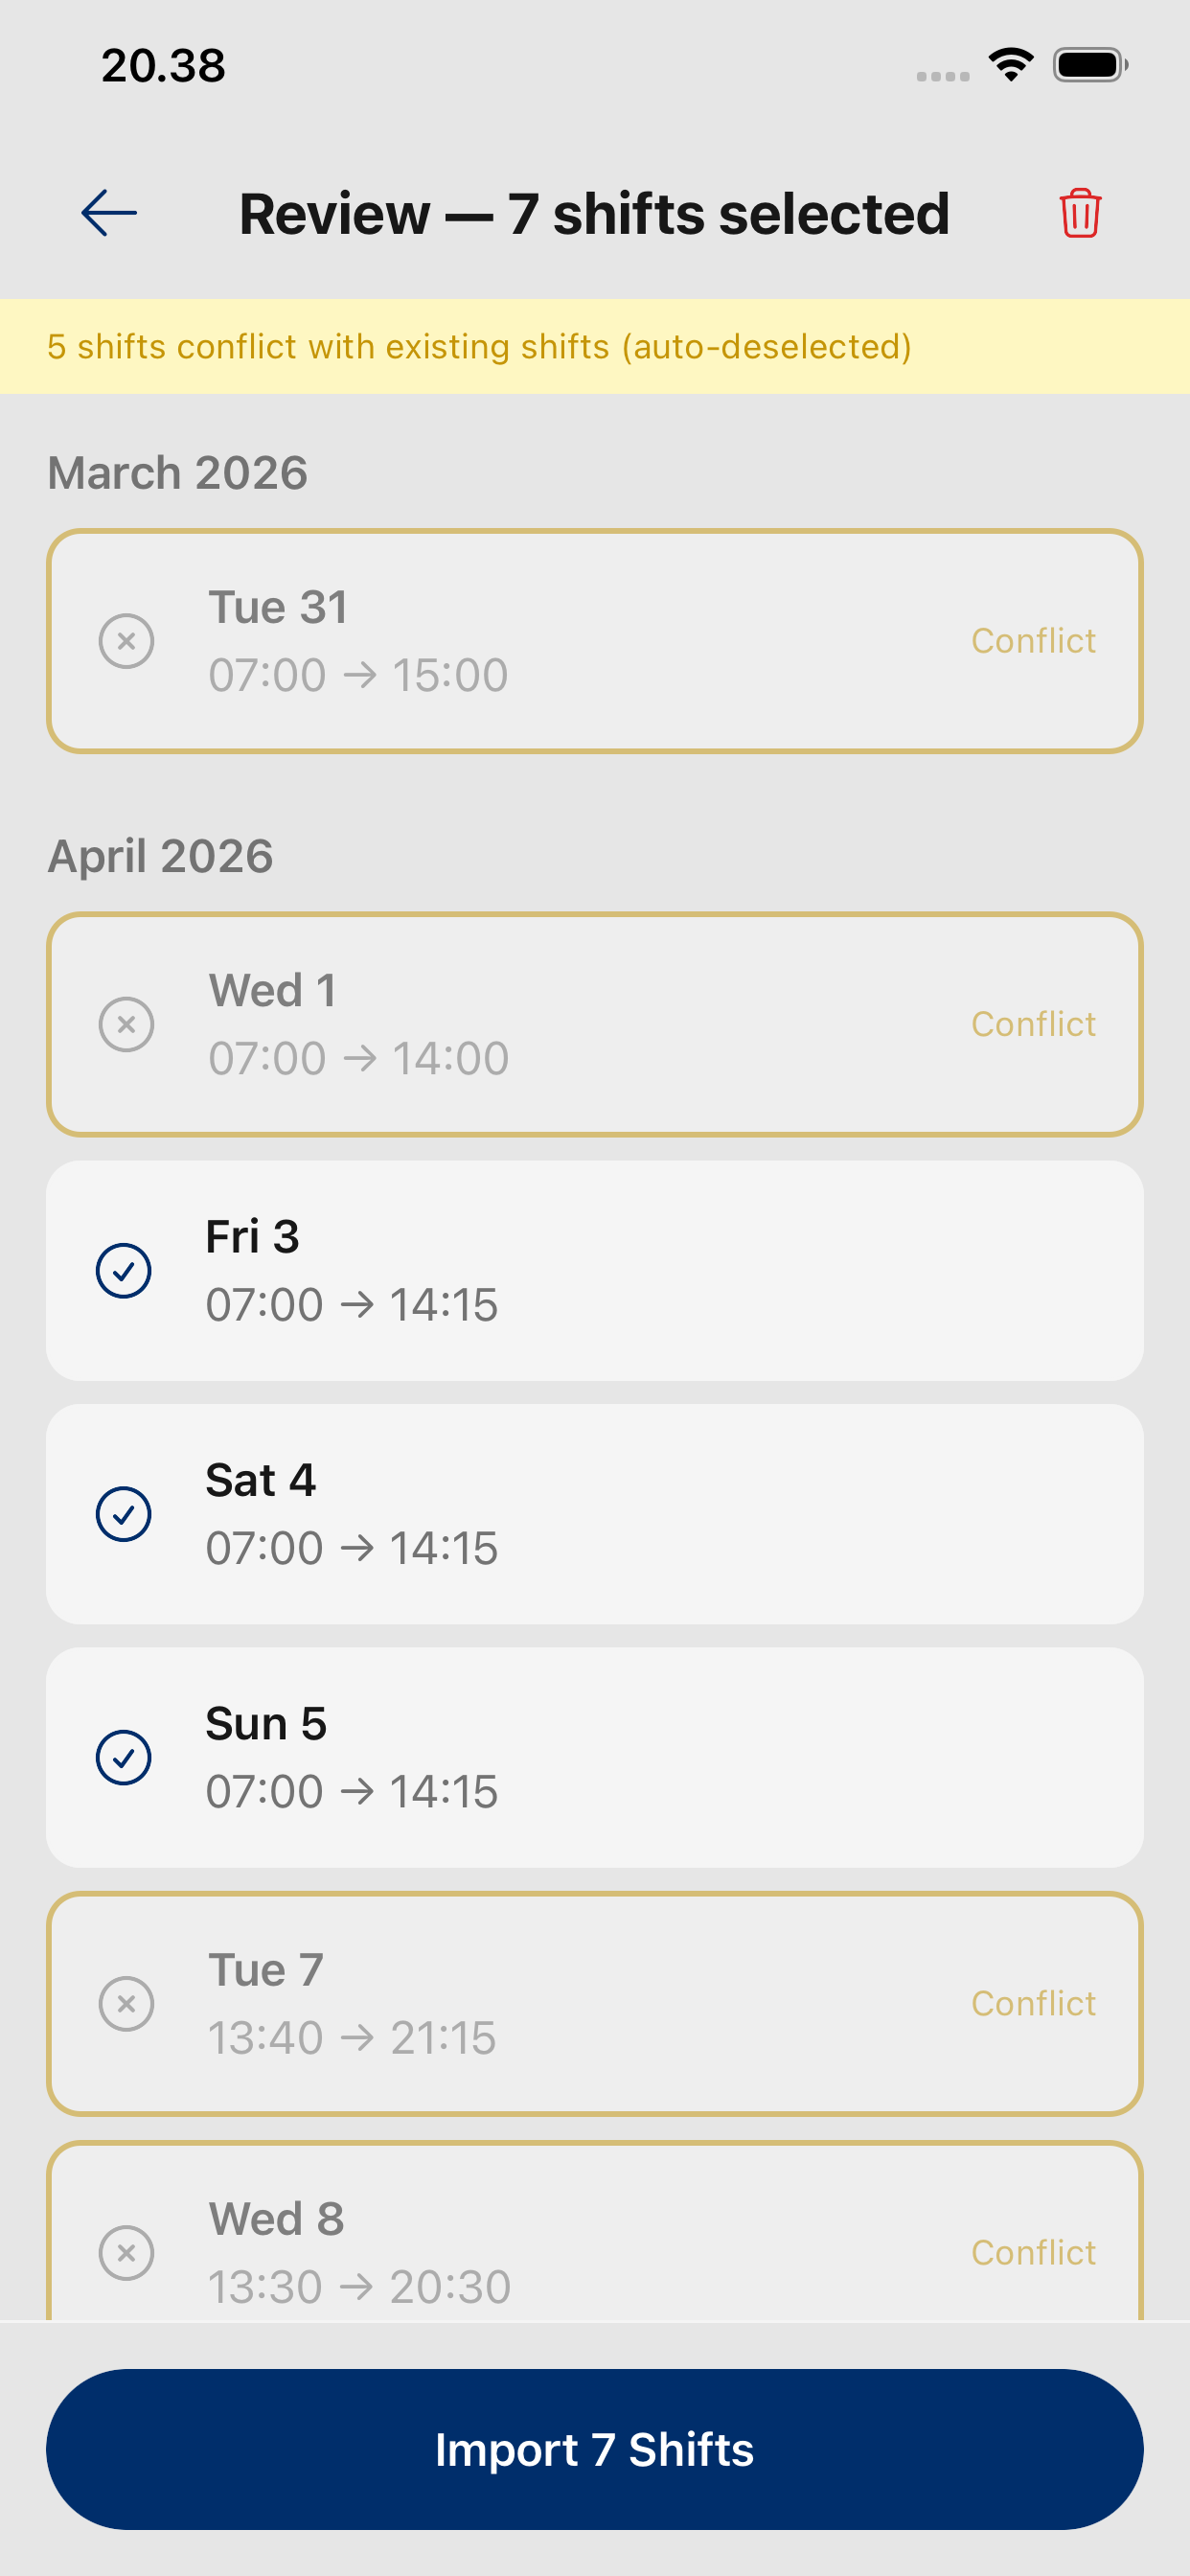Uncheck the Fri 3 shift checkmark
This screenshot has width=1190, height=2576.
pos(124,1271)
